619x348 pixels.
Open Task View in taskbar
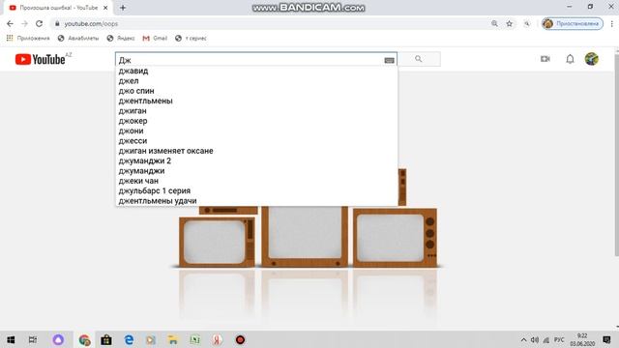(x=33, y=339)
